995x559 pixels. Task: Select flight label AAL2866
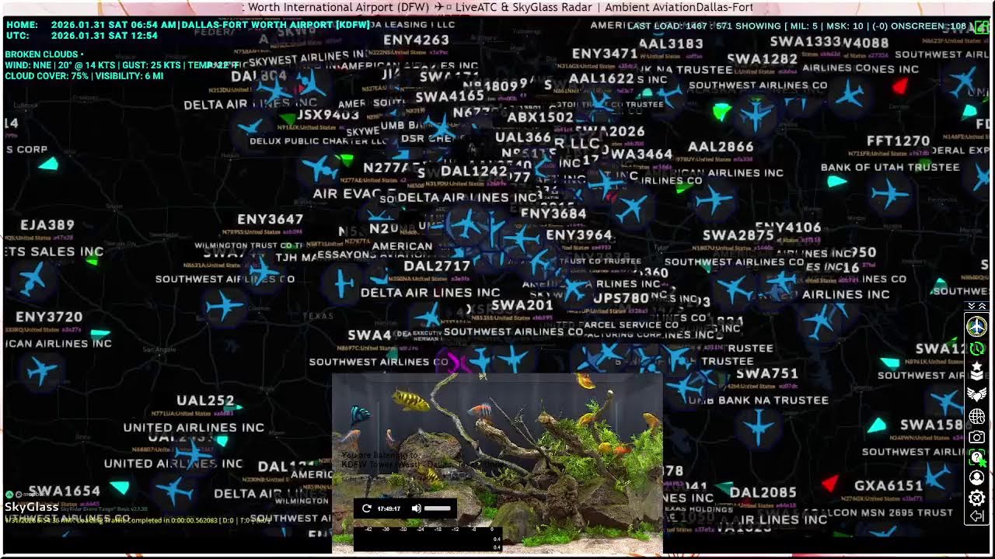click(721, 147)
